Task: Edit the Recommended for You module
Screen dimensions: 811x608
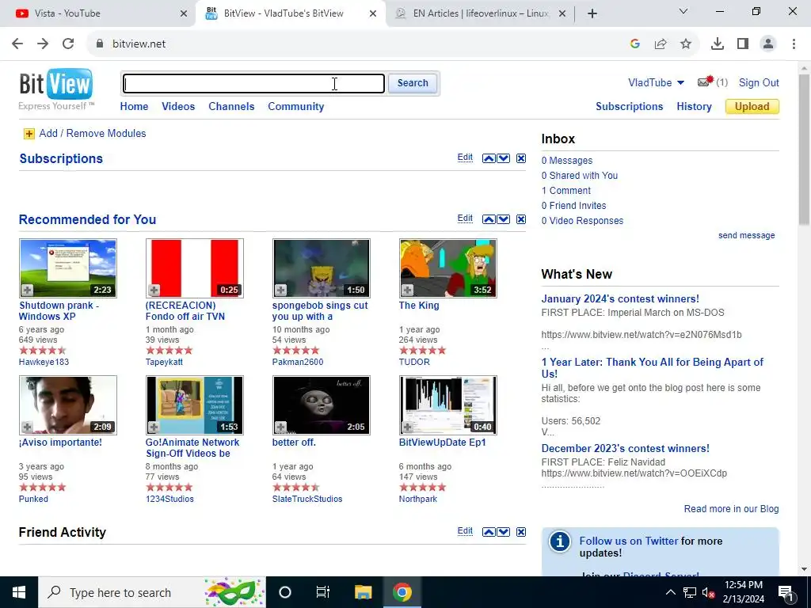Action: pyautogui.click(x=465, y=218)
